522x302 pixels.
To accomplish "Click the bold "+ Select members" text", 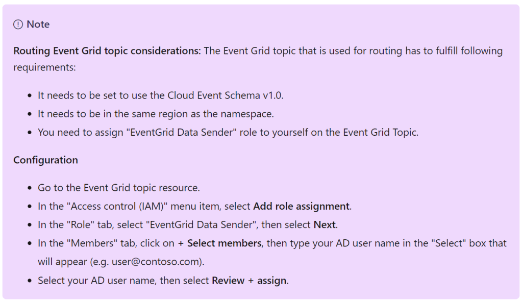I will pyautogui.click(x=225, y=243).
